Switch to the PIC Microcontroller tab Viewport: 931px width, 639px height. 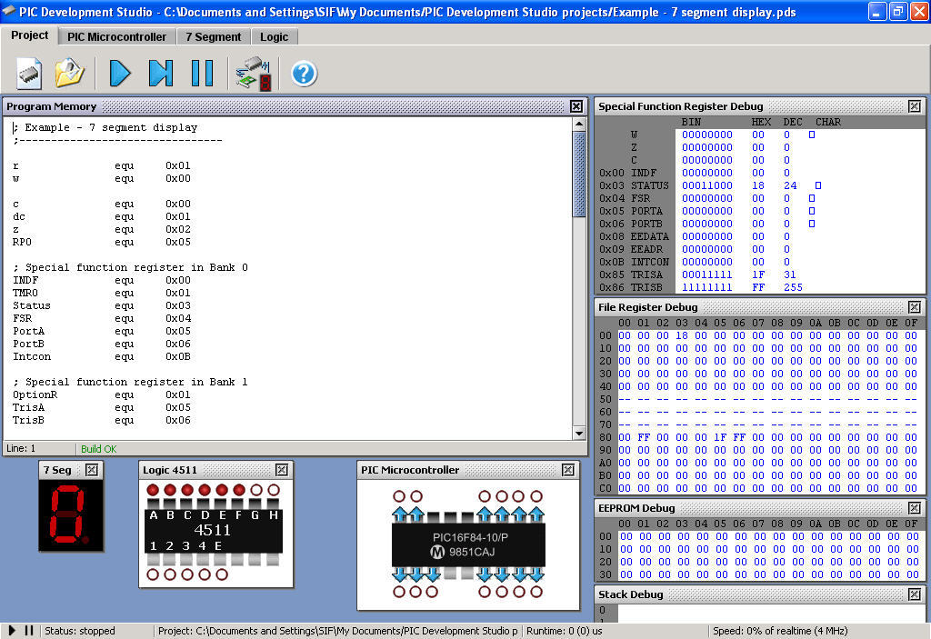(116, 36)
